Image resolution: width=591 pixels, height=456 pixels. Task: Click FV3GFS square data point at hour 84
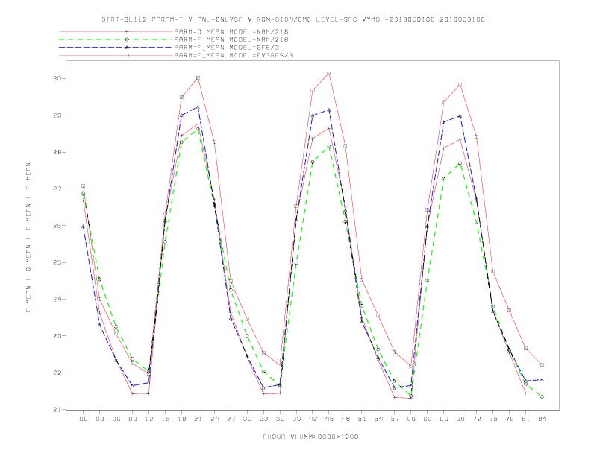click(x=542, y=364)
